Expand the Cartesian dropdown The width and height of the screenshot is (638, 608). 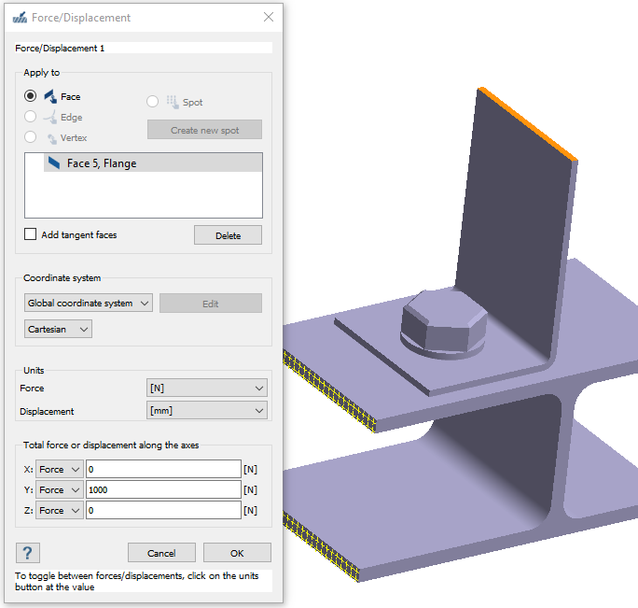click(58, 329)
